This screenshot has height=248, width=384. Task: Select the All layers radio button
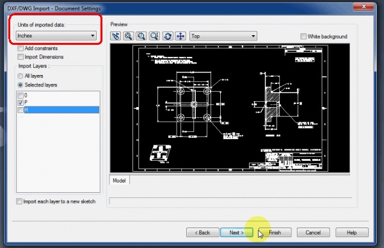coord(20,76)
